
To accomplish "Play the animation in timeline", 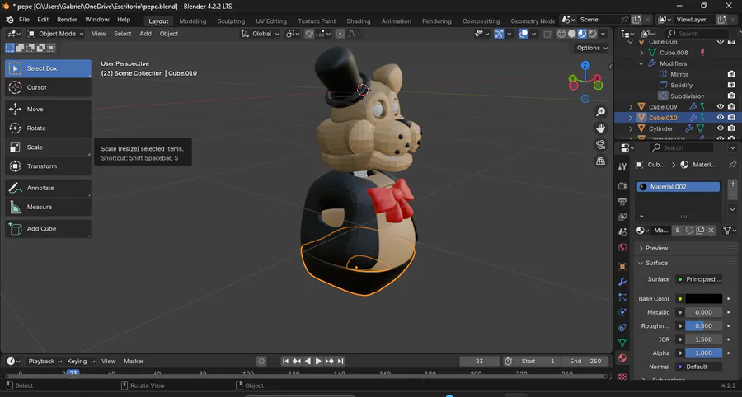I will pyautogui.click(x=318, y=361).
